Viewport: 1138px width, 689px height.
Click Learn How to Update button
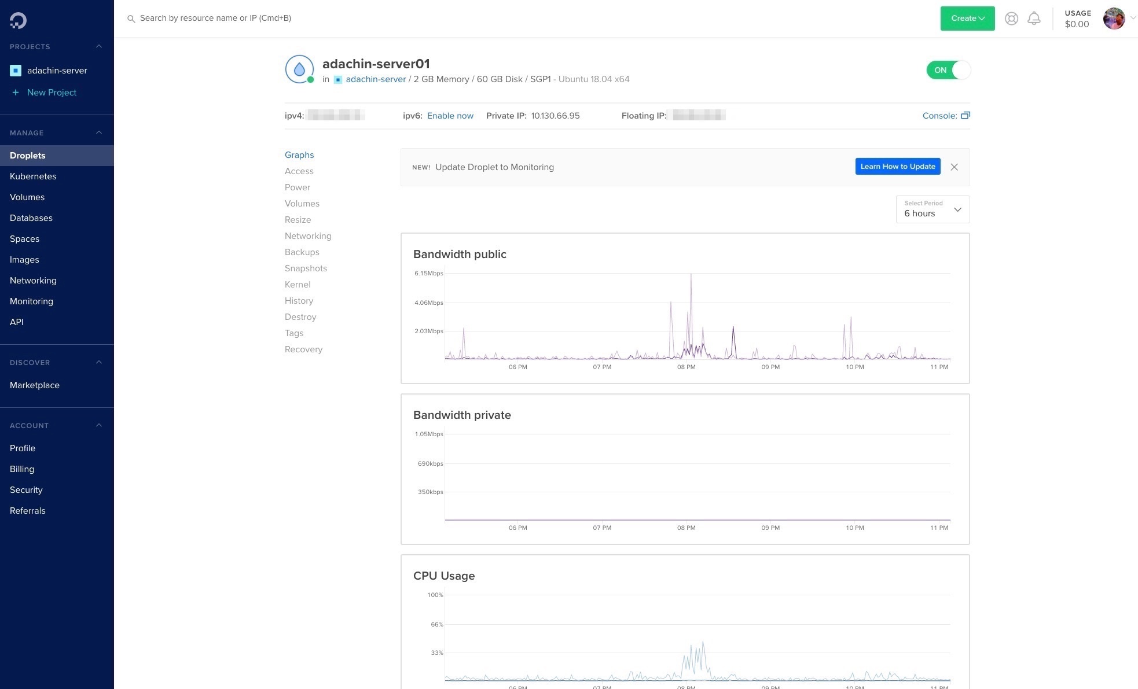897,167
